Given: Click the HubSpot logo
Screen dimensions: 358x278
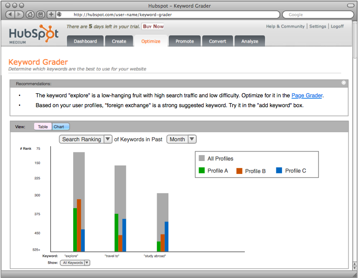Looking at the screenshot, I should tap(34, 34).
